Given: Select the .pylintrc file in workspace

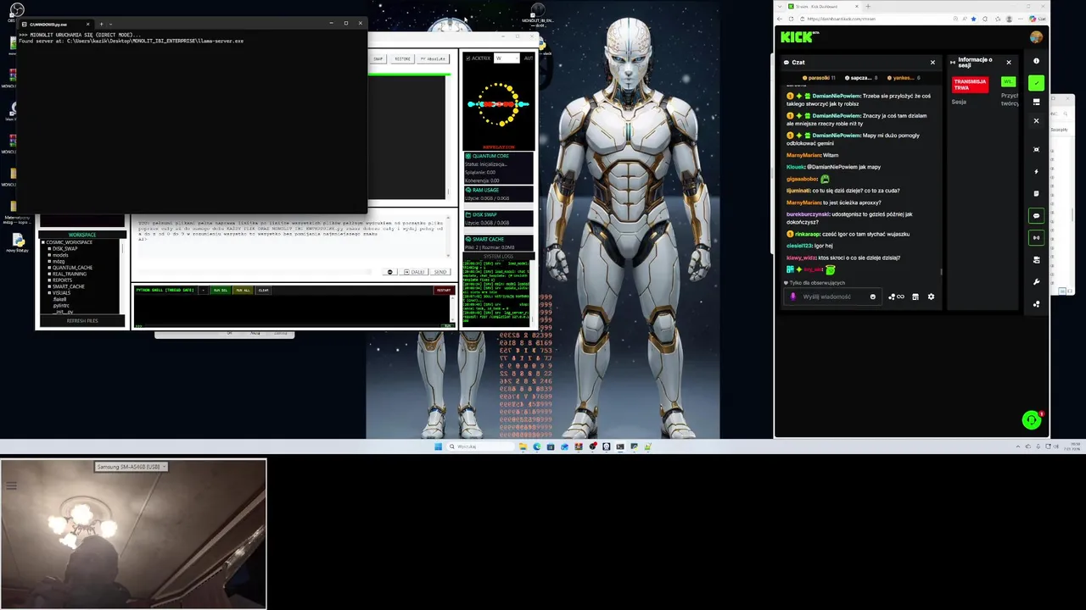Looking at the screenshot, I should (60, 305).
